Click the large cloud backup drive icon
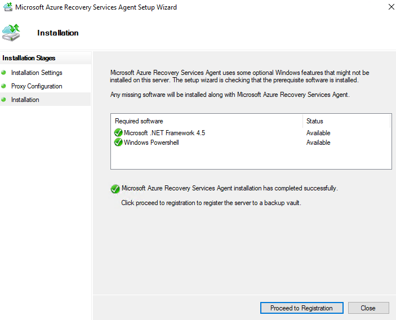 pos(11,33)
